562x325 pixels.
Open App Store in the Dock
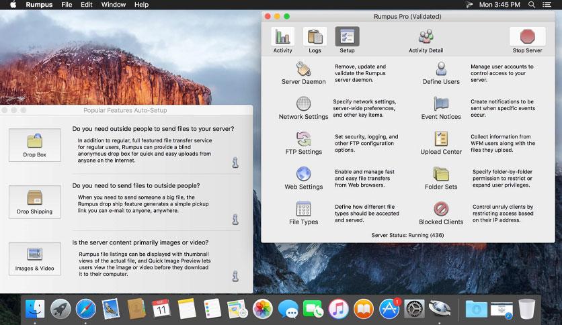tap(389, 308)
